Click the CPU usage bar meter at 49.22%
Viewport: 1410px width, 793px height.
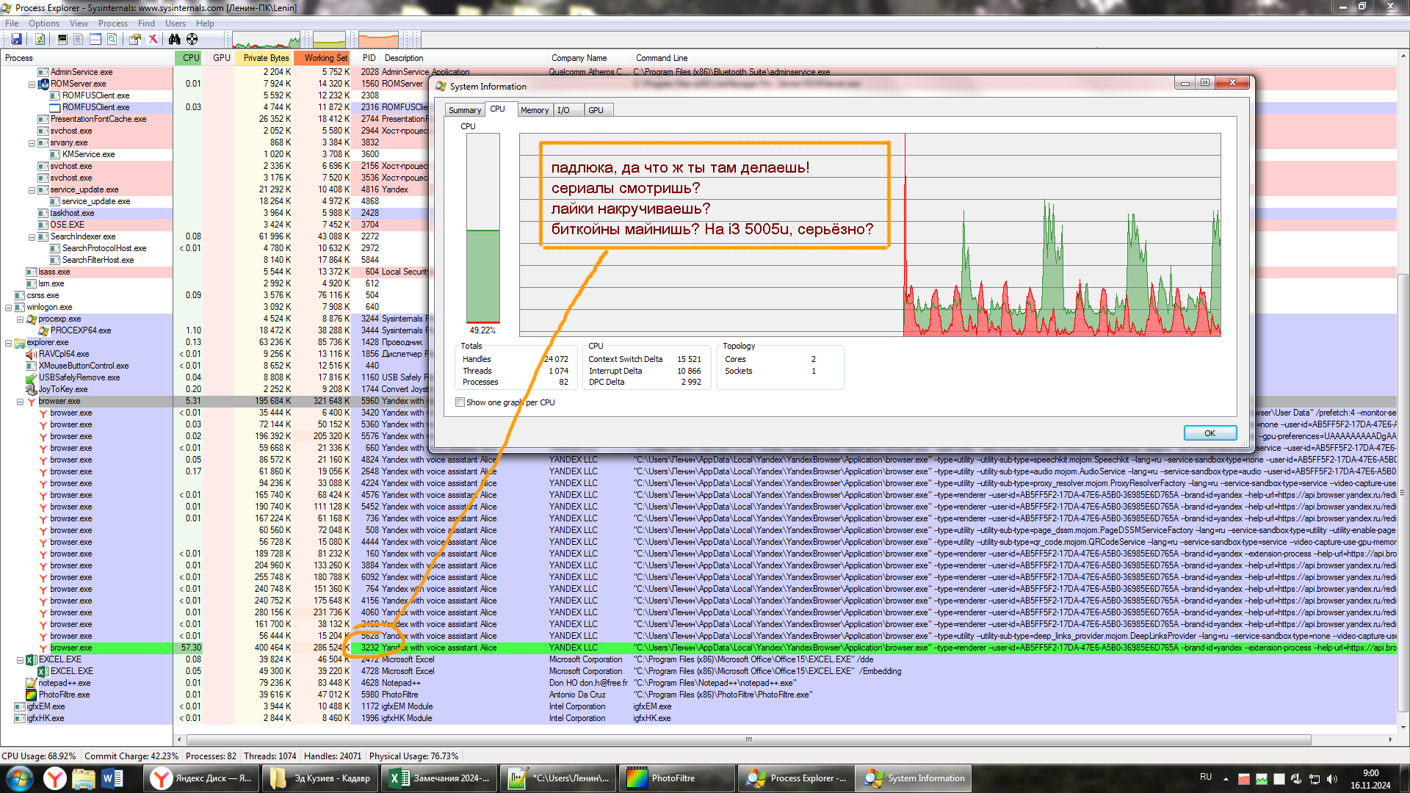pyautogui.click(x=482, y=228)
